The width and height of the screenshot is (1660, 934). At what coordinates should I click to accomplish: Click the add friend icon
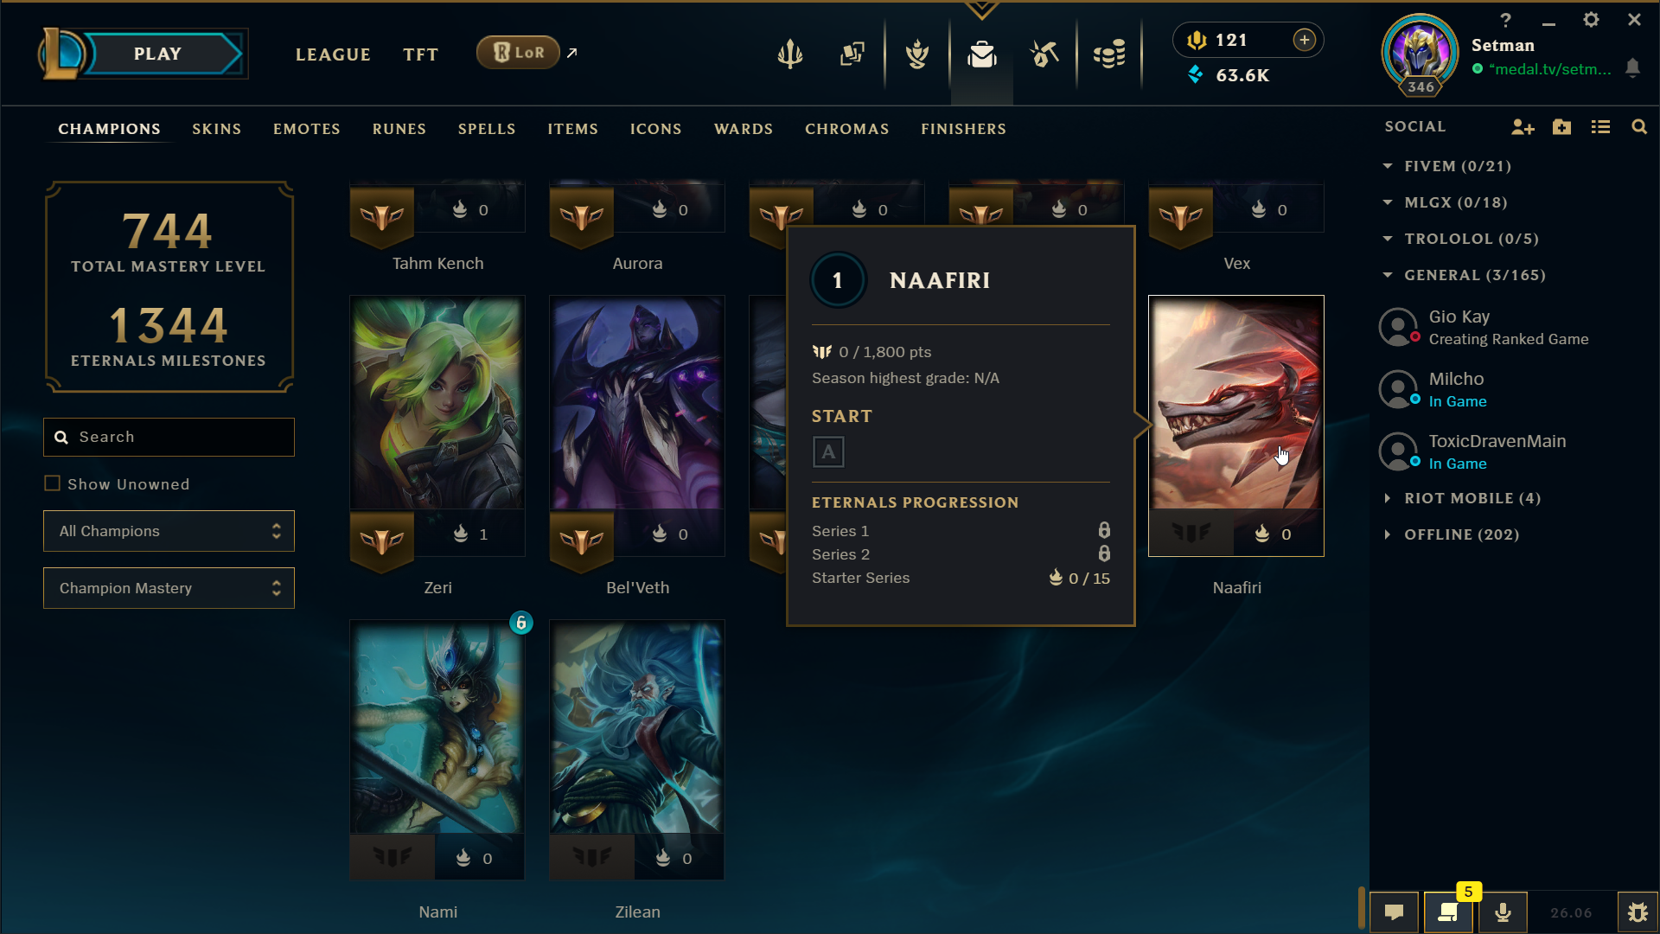click(x=1523, y=127)
